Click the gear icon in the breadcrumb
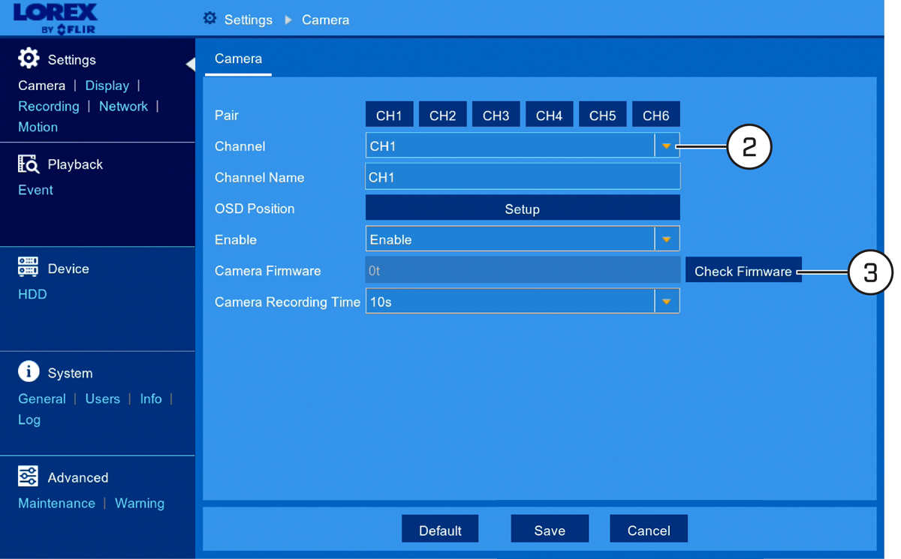The image size is (901, 559). point(210,19)
